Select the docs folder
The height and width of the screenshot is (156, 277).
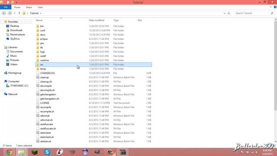(x=93, y=35)
